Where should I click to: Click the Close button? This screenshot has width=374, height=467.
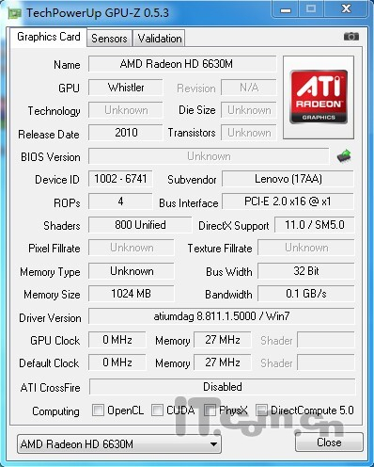pyautogui.click(x=329, y=443)
